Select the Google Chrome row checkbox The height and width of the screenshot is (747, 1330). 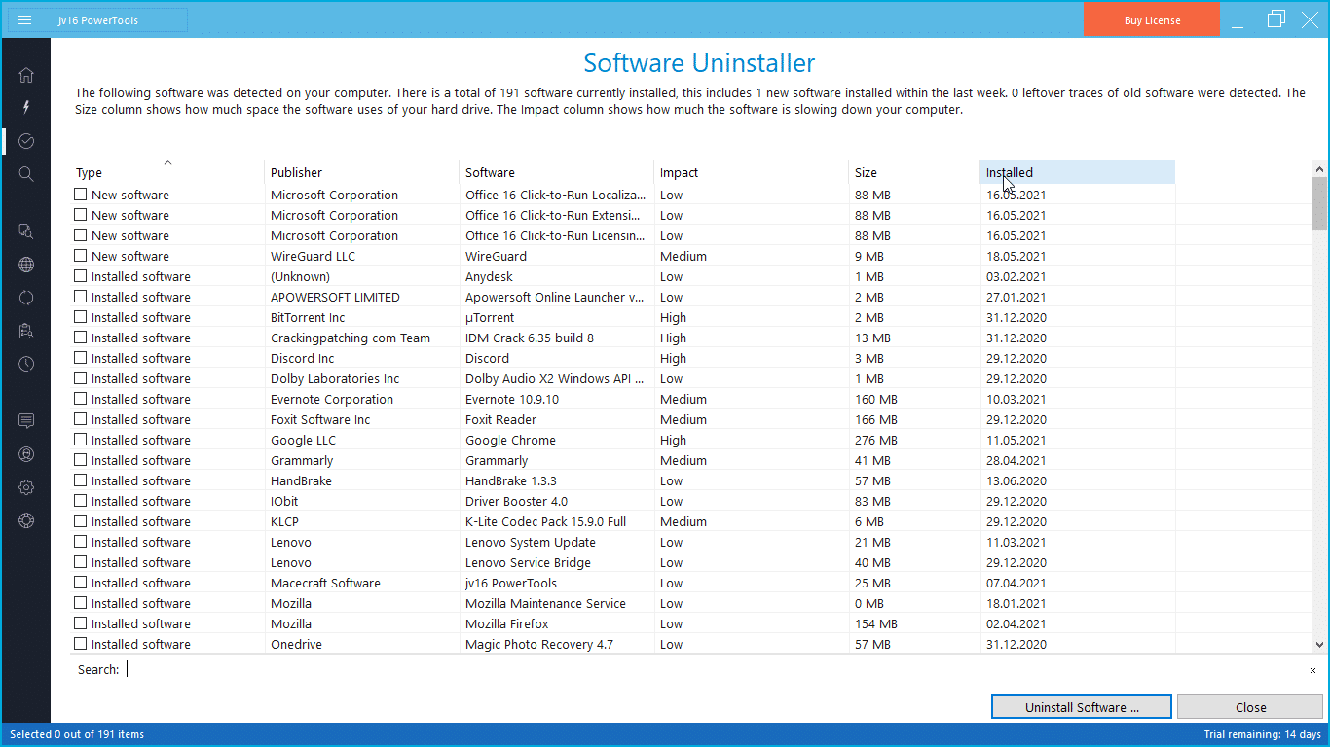pyautogui.click(x=81, y=440)
